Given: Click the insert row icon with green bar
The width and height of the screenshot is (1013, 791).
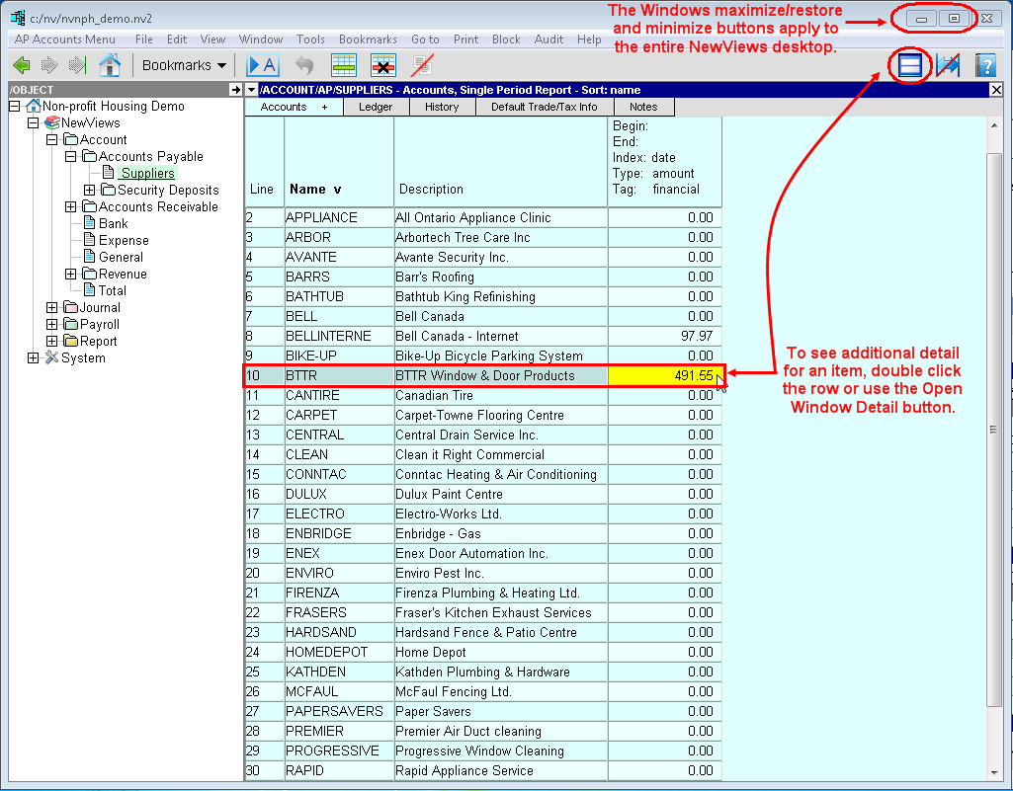Looking at the screenshot, I should coord(343,65).
